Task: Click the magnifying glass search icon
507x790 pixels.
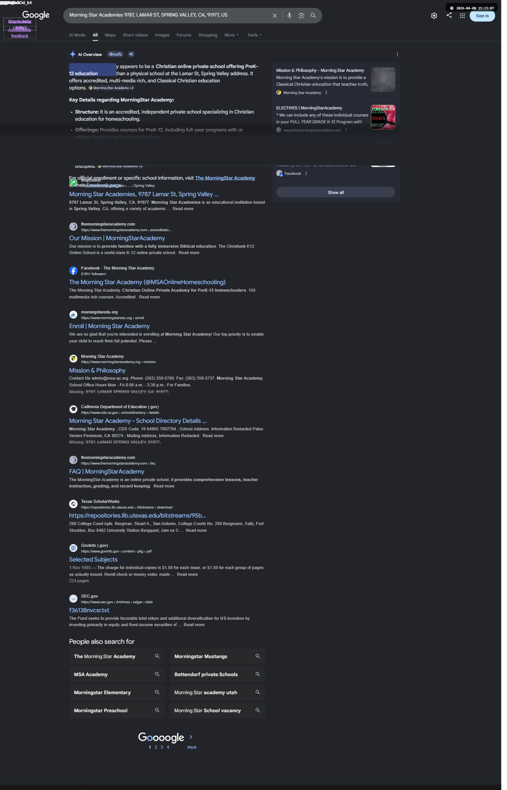Action: [x=313, y=16]
